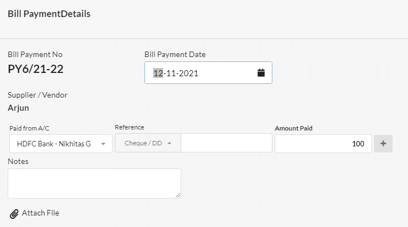Click the Attach File link

tap(40, 213)
